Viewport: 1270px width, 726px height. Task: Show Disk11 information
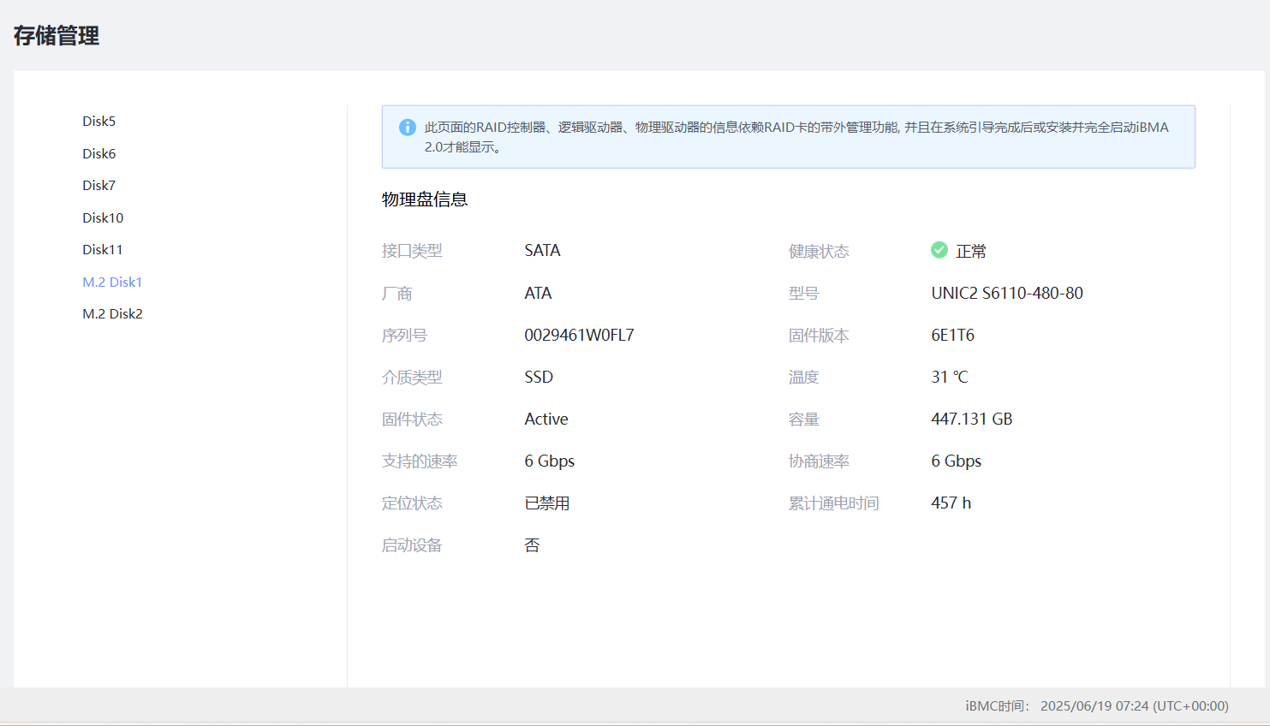click(x=102, y=250)
